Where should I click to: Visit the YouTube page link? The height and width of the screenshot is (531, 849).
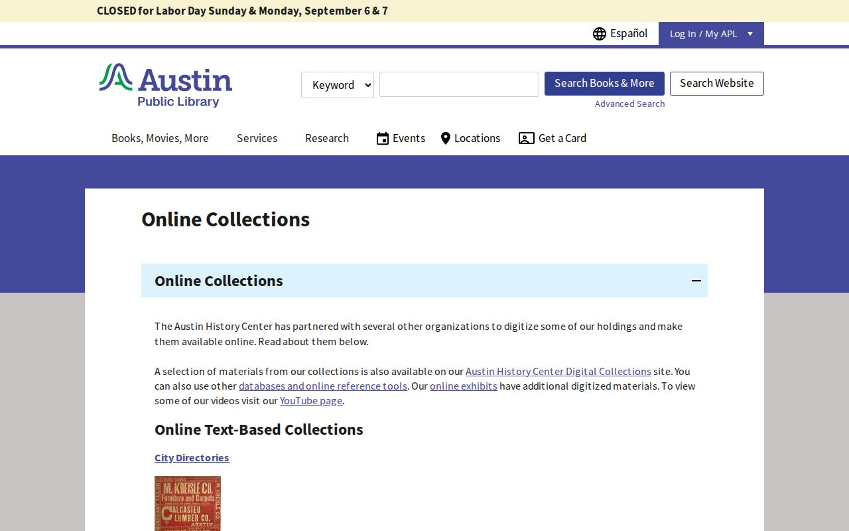click(x=311, y=400)
